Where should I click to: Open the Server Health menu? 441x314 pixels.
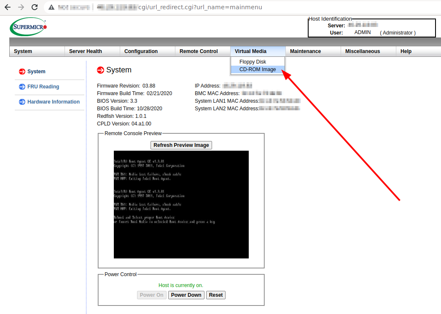pyautogui.click(x=85, y=51)
